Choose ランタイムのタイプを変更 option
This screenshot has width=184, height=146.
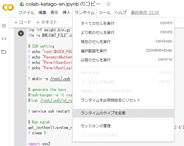tap(103, 113)
